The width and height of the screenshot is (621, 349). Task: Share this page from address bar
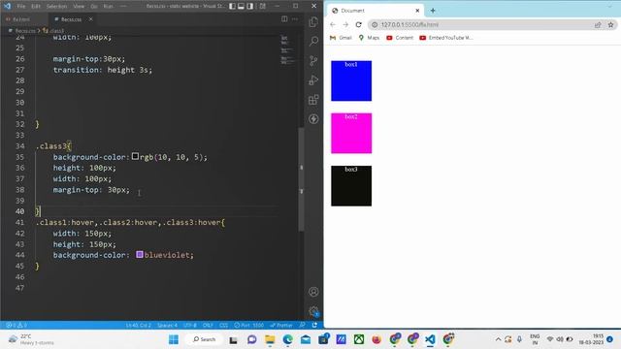598,25
